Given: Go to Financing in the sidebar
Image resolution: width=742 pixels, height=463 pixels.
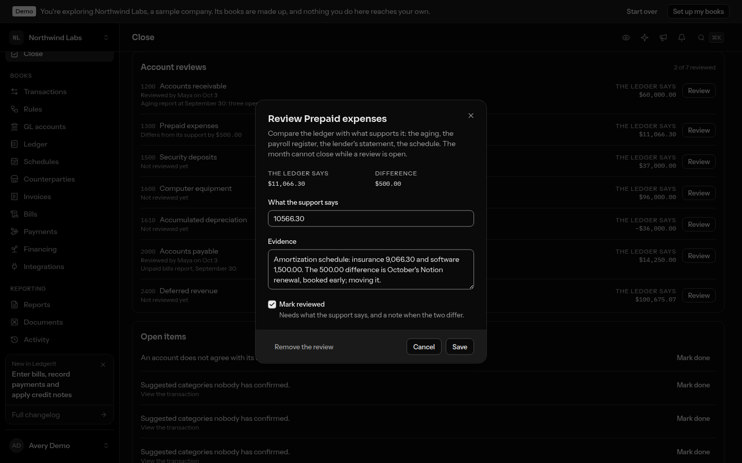Looking at the screenshot, I should tap(59, 249).
